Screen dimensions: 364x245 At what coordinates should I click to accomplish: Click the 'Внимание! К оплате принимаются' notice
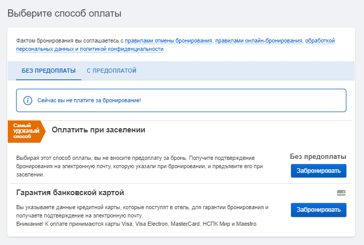pos(137,224)
